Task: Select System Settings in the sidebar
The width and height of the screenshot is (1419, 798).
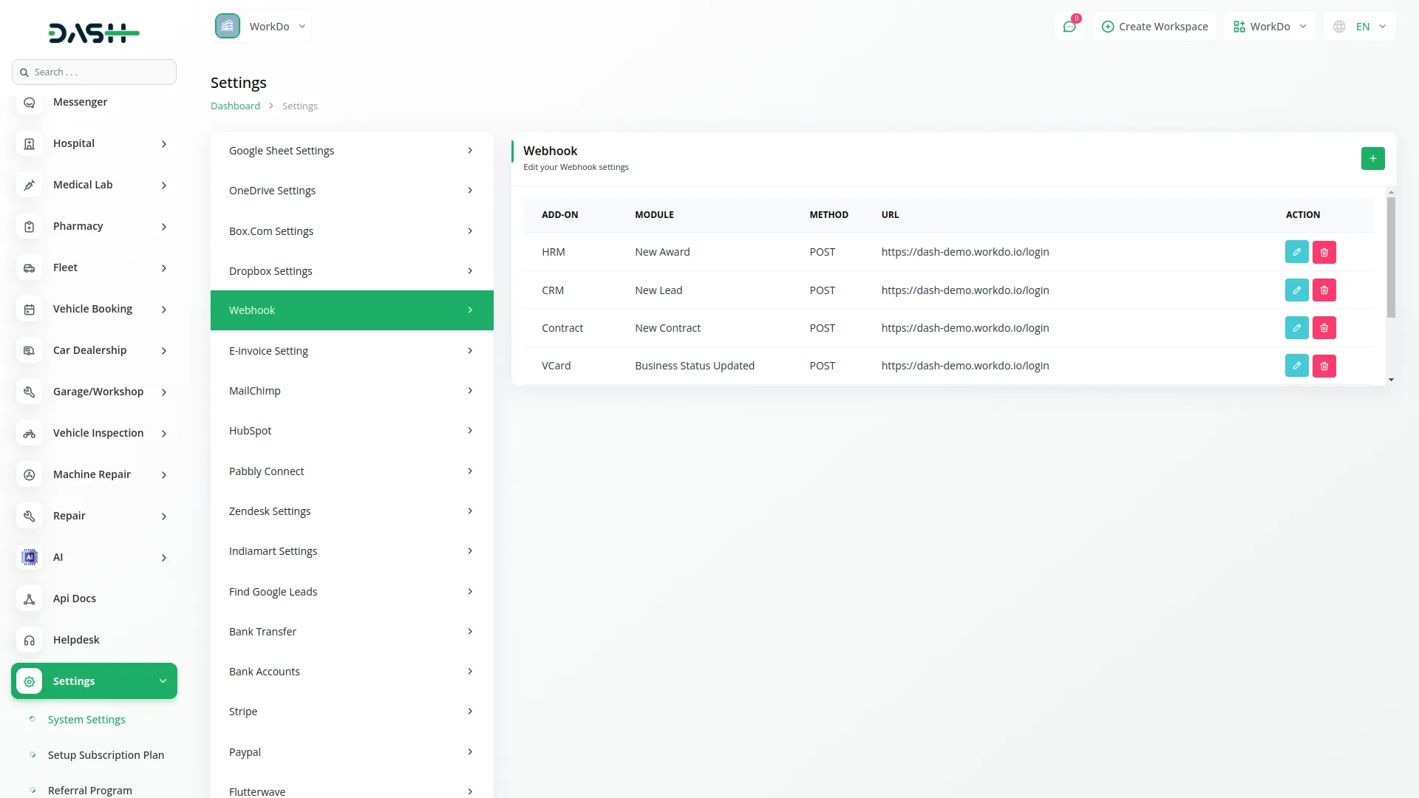Action: point(86,719)
